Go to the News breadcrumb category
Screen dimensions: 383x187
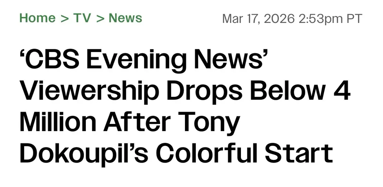coord(125,18)
